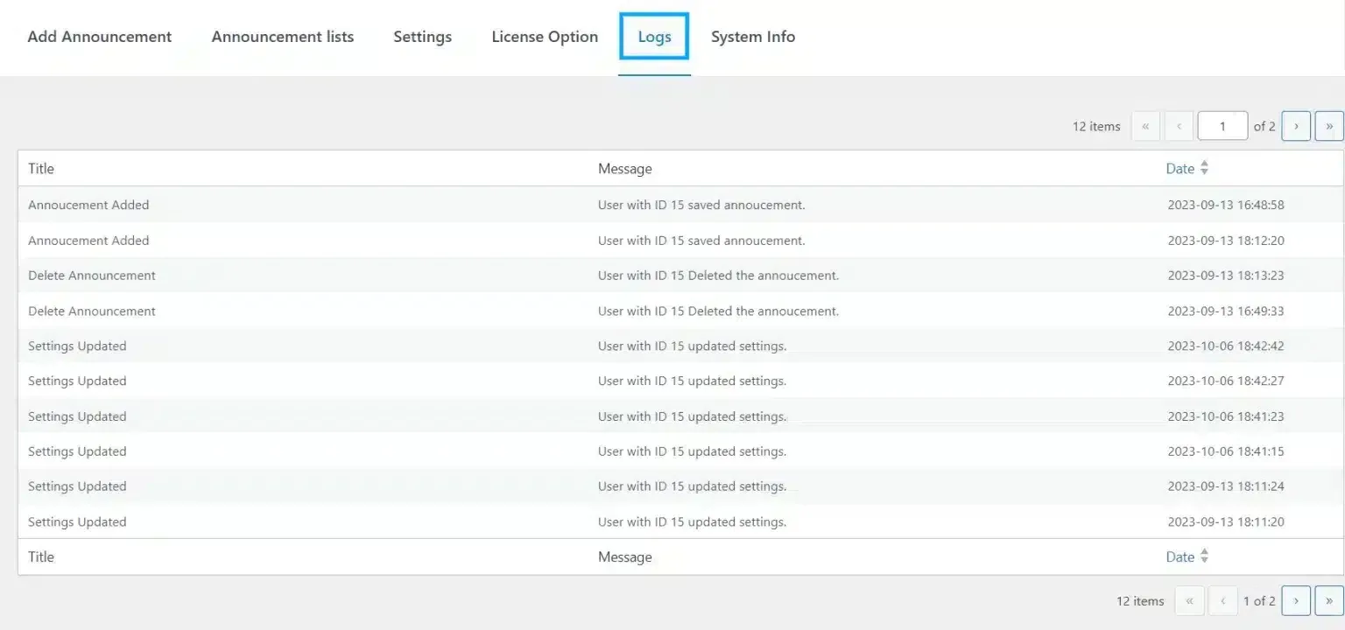This screenshot has width=1345, height=630.
Task: Switch to the Add Announcement tab
Action: coord(99,37)
